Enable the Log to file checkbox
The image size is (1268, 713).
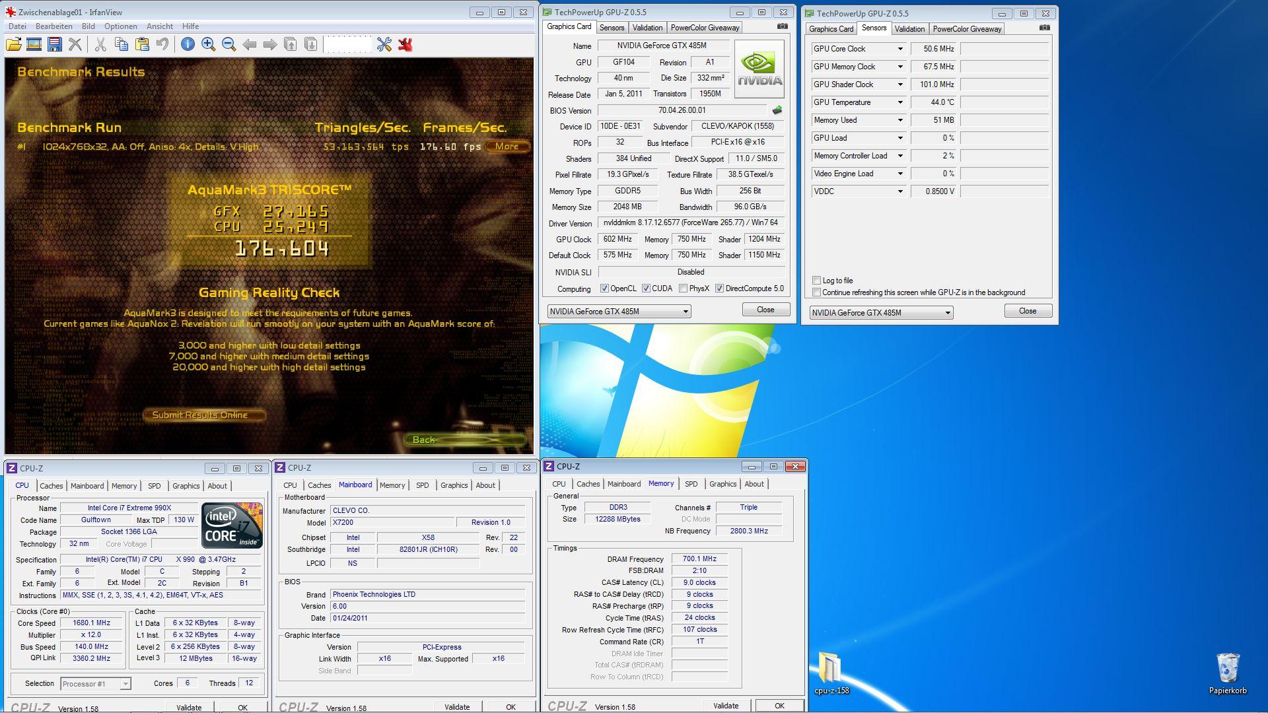(816, 281)
